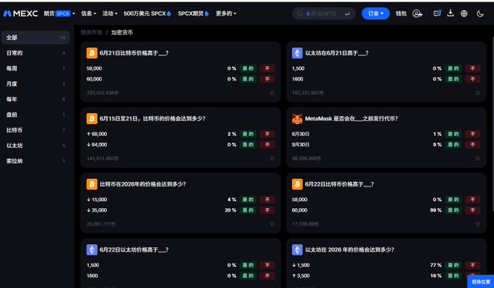Open the language globe icon
494x288 pixels.
464,14
